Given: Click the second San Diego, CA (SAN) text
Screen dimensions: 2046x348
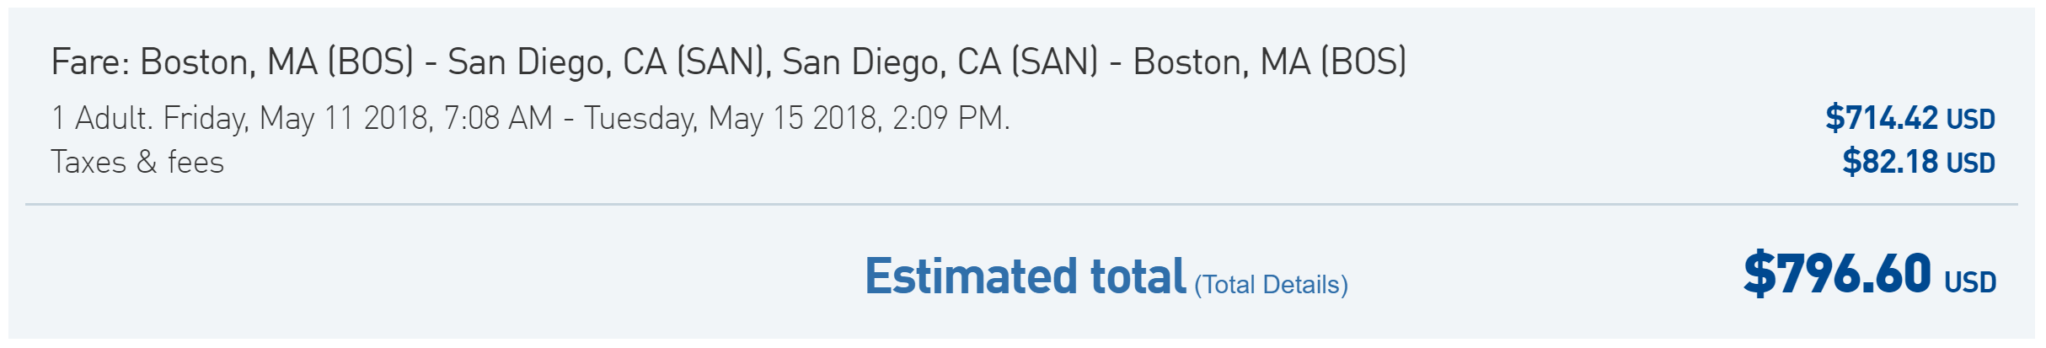Looking at the screenshot, I should (x=940, y=62).
